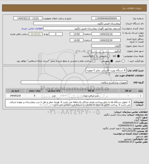Click the buyer notes text box
The width and height of the screenshot is (149, 164).
coord(68,103)
